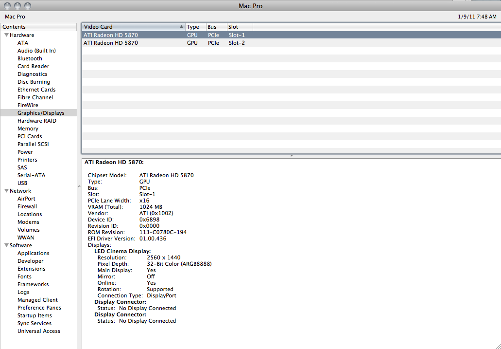This screenshot has height=349, width=501.
Task: Open Card Reader entry
Action: (x=33, y=66)
